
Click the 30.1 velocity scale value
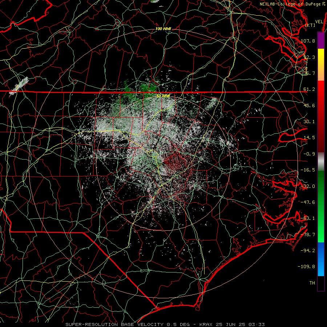309,122
